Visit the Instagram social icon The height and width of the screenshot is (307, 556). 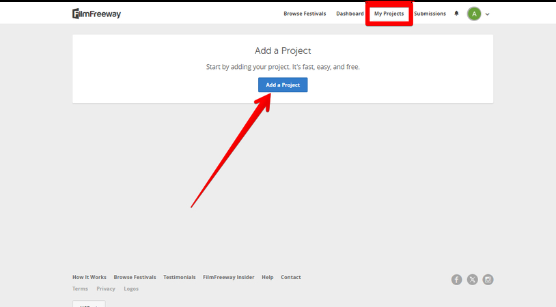pos(488,280)
